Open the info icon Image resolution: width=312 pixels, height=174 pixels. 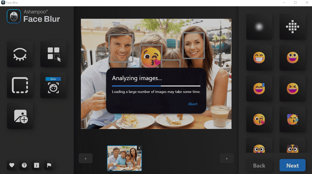click(37, 165)
